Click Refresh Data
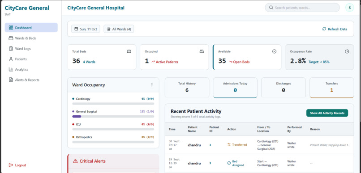This screenshot has height=173, width=361. (x=335, y=29)
